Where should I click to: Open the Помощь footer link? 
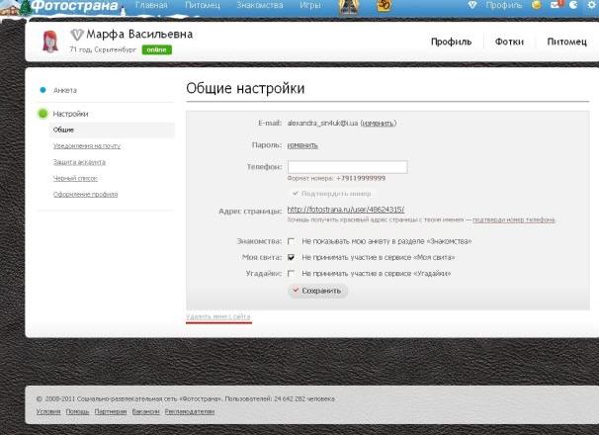point(77,411)
